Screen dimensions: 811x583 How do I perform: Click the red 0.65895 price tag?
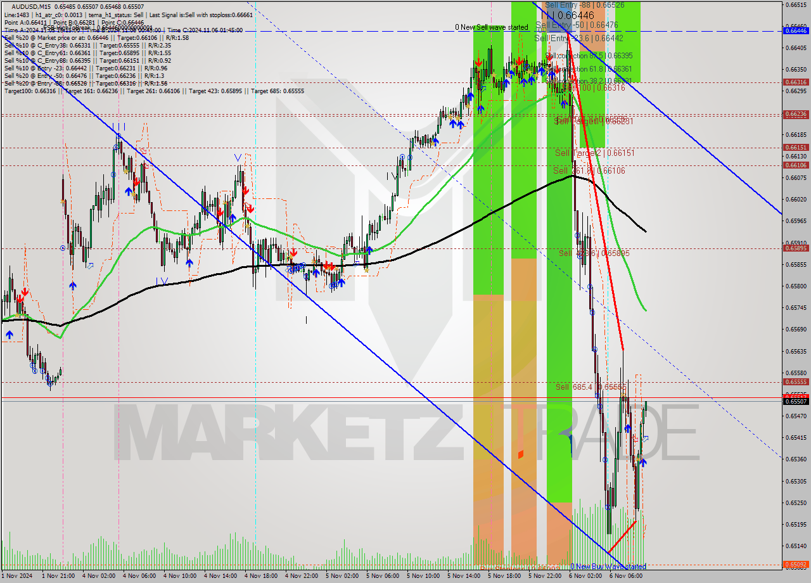click(x=796, y=248)
